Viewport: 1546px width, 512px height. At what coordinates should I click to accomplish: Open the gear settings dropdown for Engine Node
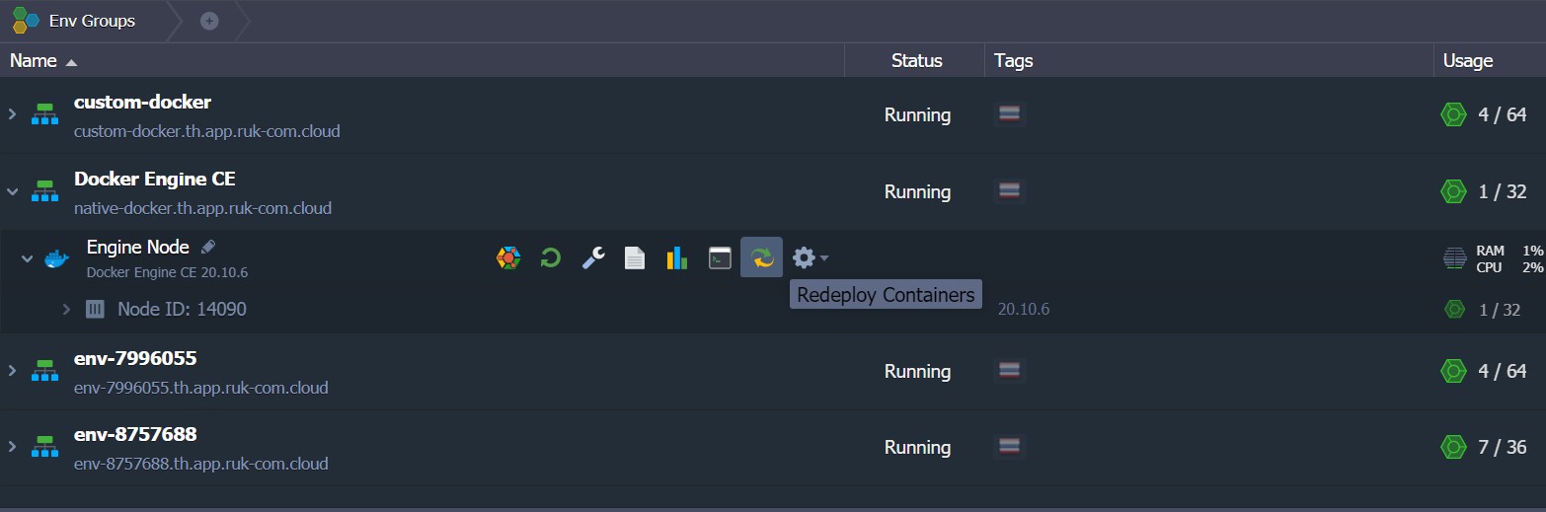tap(811, 258)
